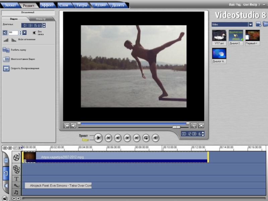Click the fade-in audio bars icon
This screenshot has height=201, width=268.
coord(6,40)
